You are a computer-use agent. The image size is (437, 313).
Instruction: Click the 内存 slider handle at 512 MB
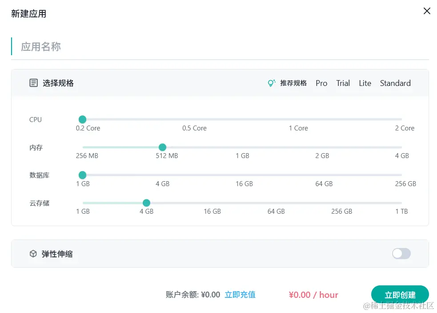162,147
